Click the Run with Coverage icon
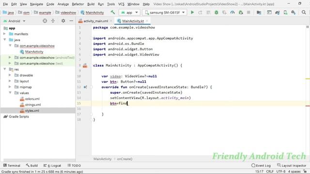Viewport: 310px width, 174px height. coord(224,13)
